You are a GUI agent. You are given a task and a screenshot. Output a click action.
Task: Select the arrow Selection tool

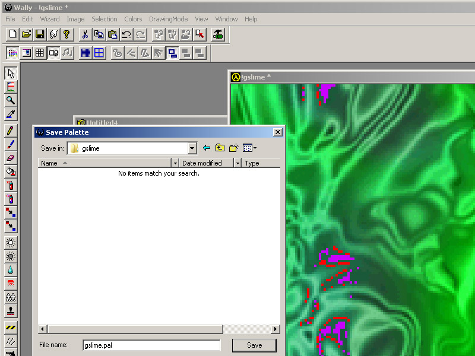pos(11,73)
